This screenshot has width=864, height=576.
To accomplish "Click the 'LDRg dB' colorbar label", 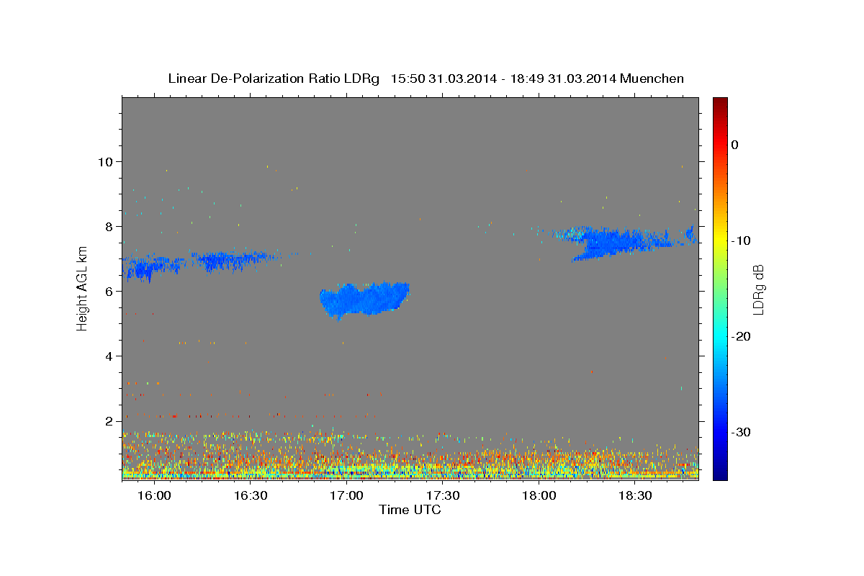I will [x=757, y=289].
